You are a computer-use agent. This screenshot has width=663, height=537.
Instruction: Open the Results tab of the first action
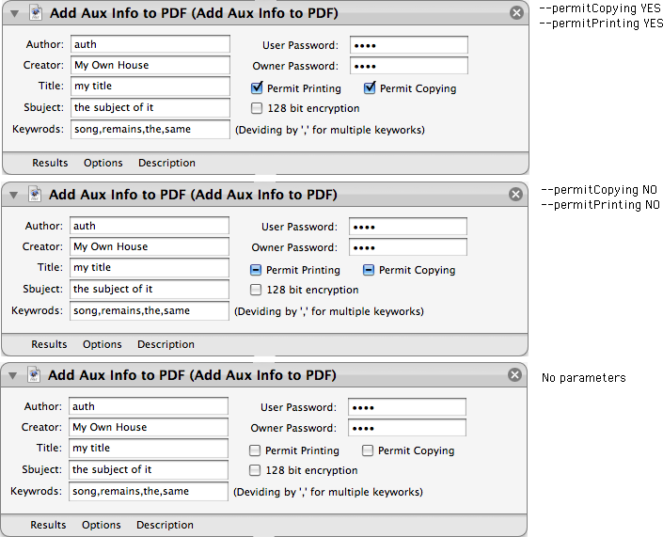(x=50, y=163)
